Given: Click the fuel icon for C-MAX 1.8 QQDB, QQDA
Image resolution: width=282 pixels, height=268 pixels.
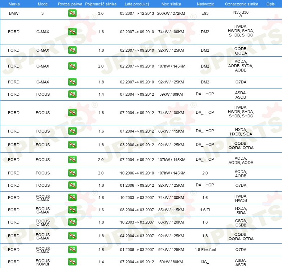Looking at the screenshot, I should [72, 50].
